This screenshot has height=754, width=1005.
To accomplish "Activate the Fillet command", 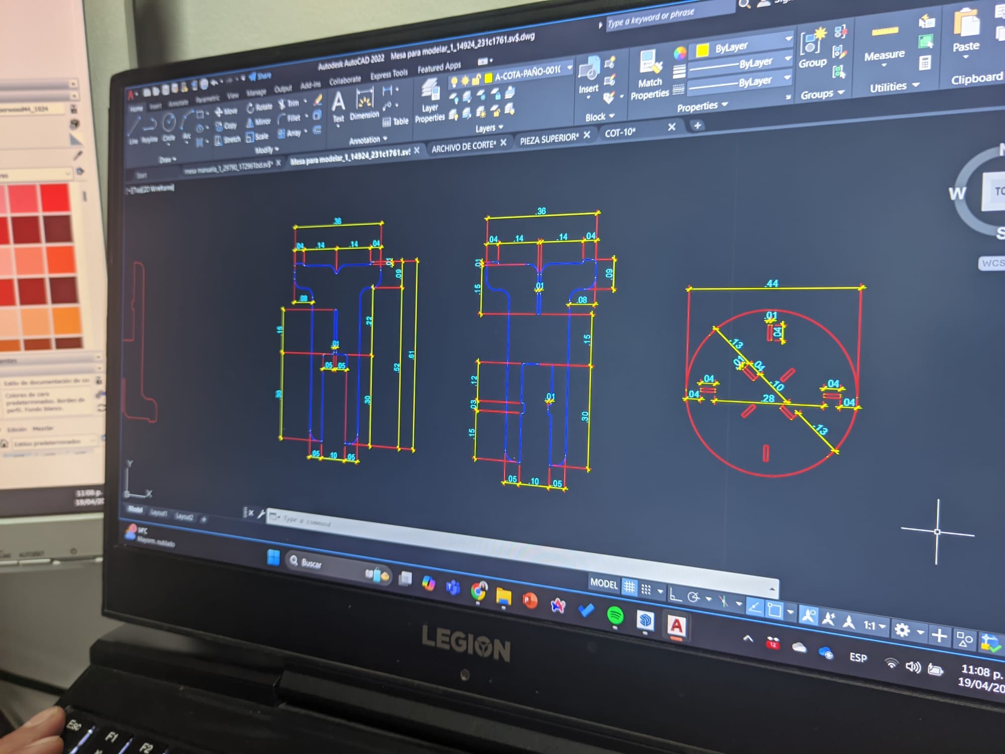I will coord(289,119).
